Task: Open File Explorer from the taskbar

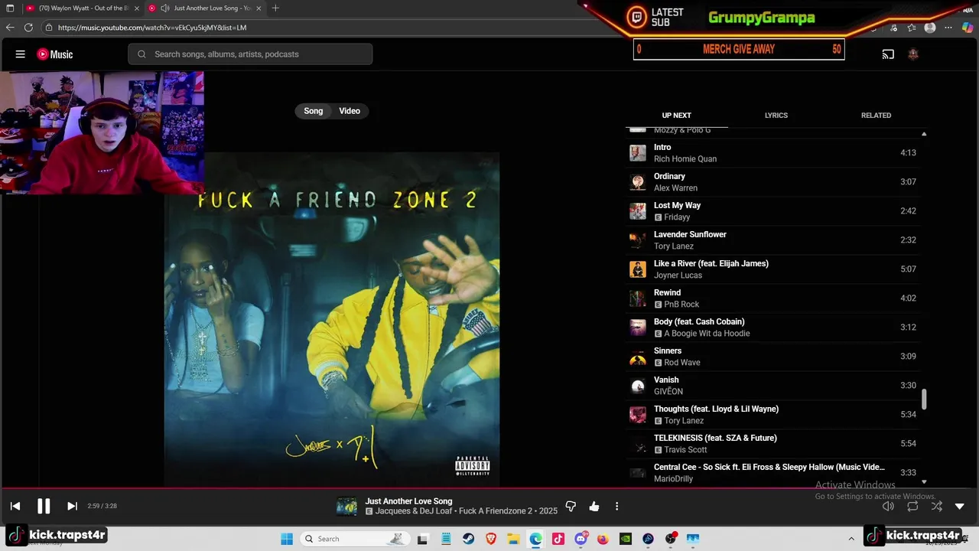Action: [513, 539]
